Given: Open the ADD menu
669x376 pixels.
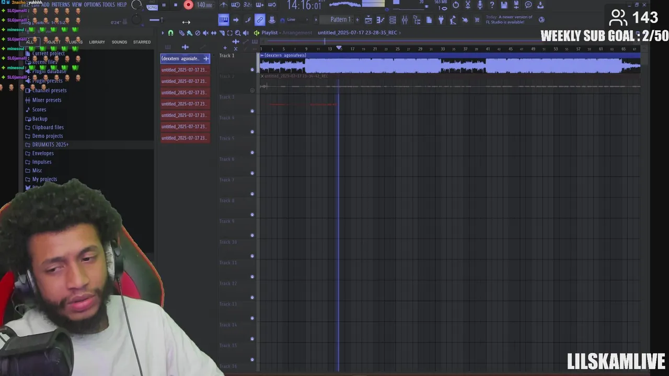Looking at the screenshot, I should pos(45,5).
